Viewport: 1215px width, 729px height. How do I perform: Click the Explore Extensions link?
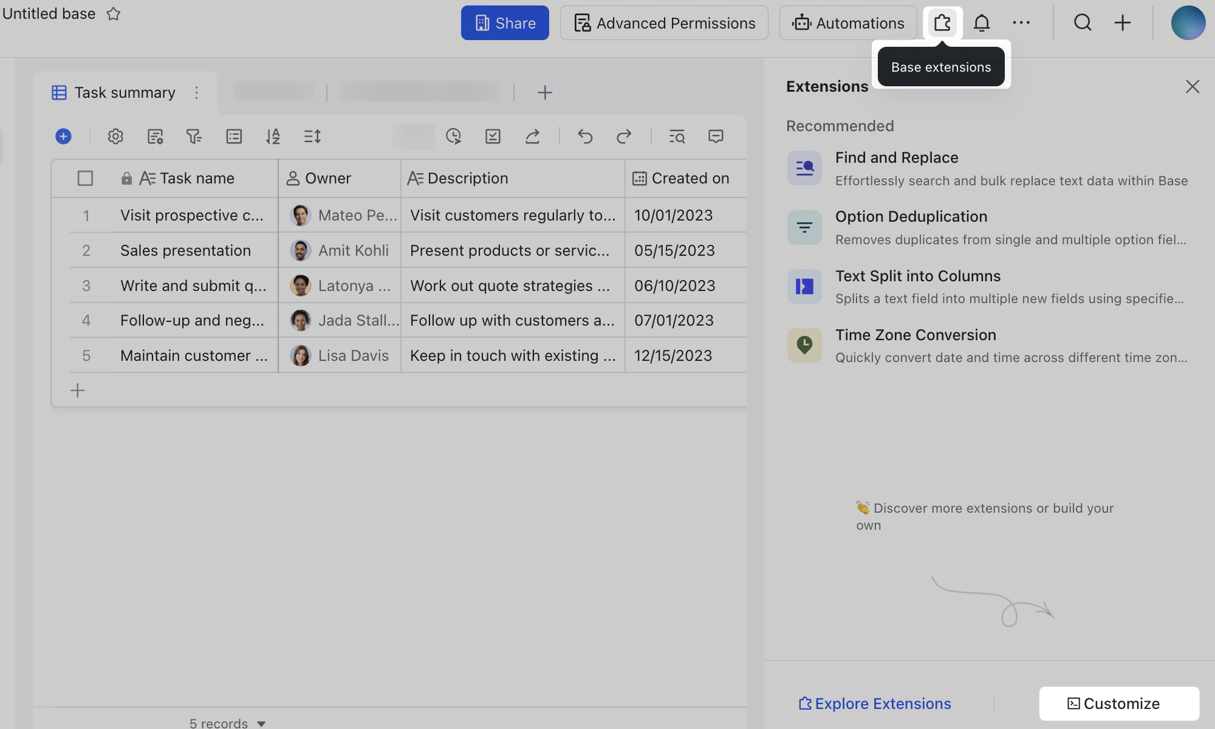(874, 703)
